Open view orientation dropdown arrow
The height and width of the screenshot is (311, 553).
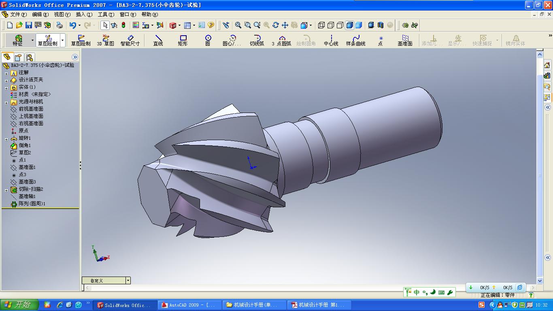(311, 25)
